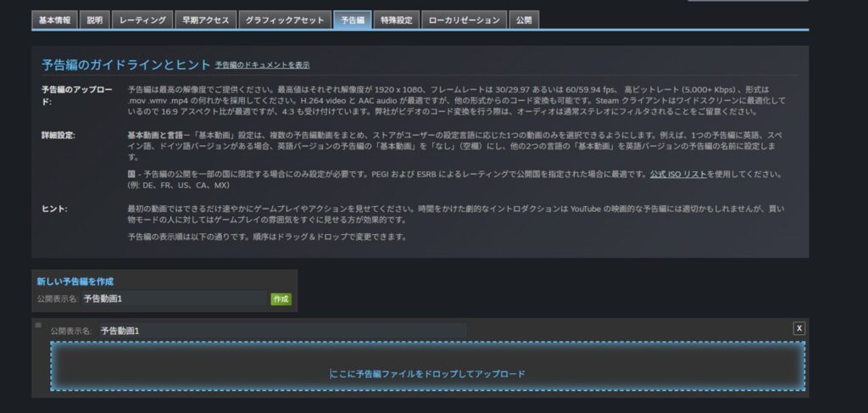Click the 予告編のガイドラインとヒント heading

125,64
